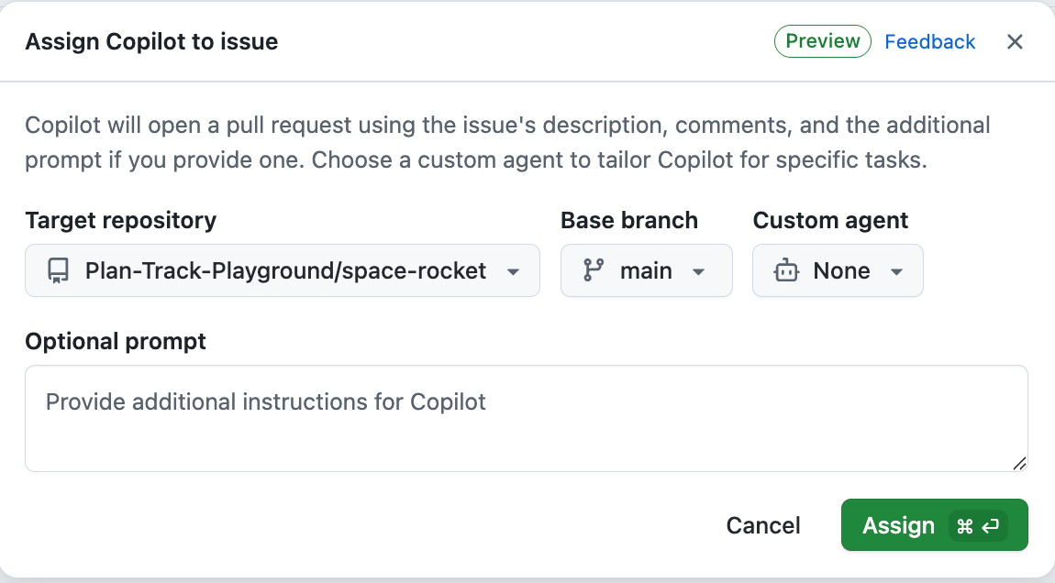
Task: Click the Optional prompt text area
Action: pyautogui.click(x=526, y=418)
